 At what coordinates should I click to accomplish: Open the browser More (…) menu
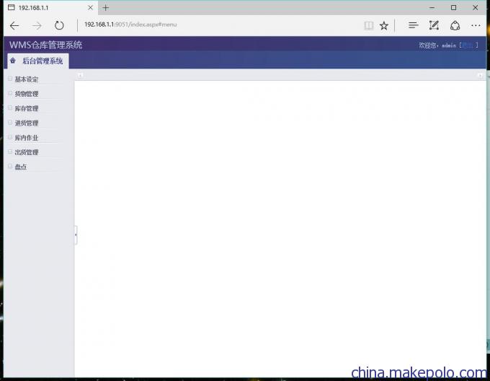coord(476,25)
